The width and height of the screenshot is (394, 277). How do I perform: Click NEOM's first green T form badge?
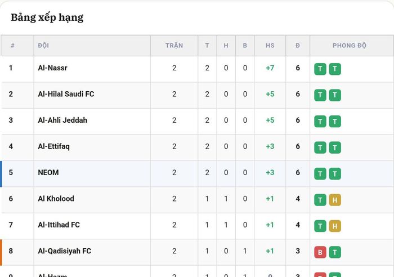click(320, 174)
